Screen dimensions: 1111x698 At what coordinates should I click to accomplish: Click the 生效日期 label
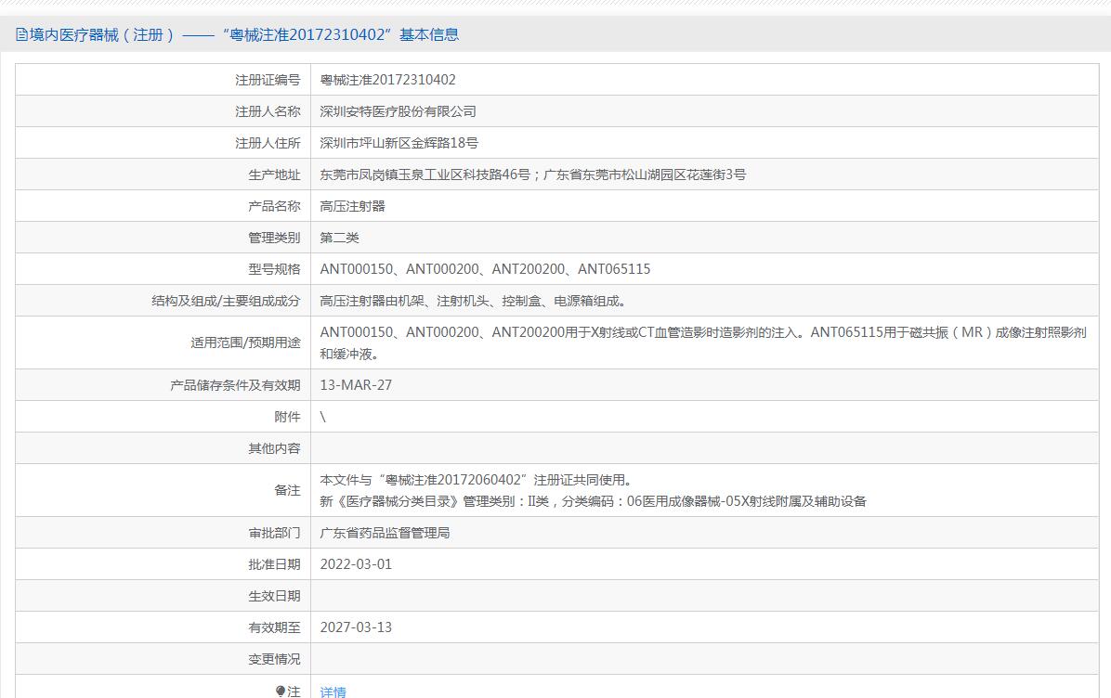pyautogui.click(x=274, y=596)
